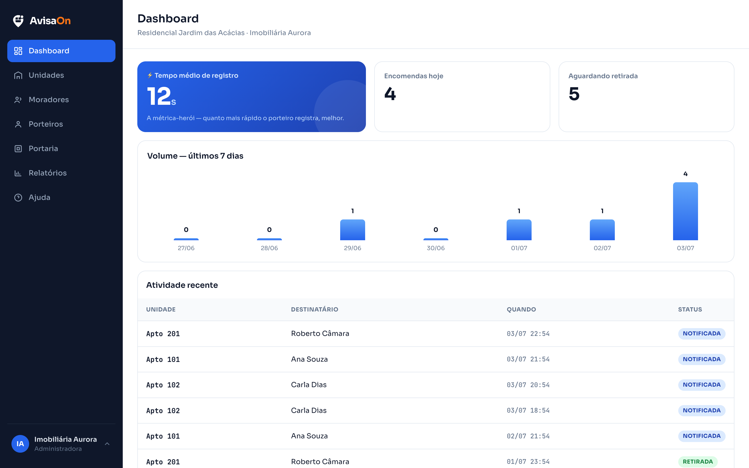
Task: Select the 03/07 bar in volume chart
Action: (x=685, y=211)
